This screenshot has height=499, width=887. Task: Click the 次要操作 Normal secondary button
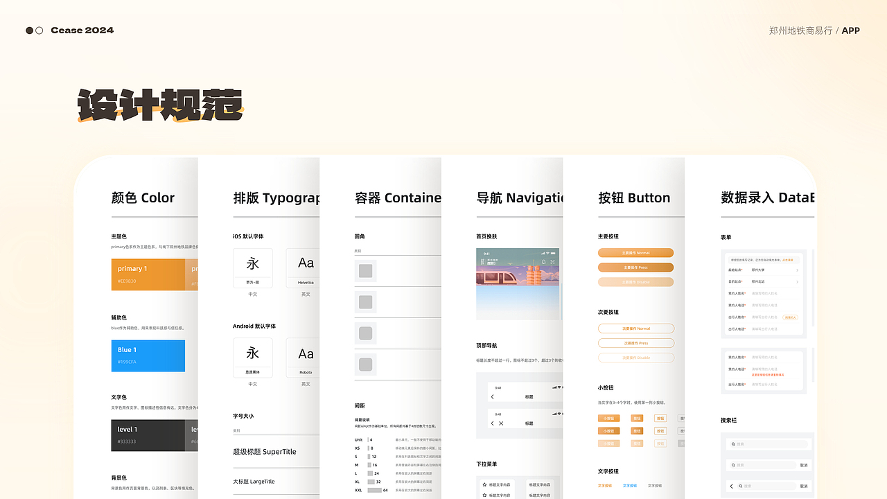636,328
